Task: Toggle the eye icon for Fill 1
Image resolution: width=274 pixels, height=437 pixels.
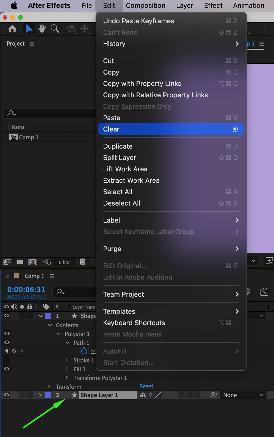Action: [7, 369]
